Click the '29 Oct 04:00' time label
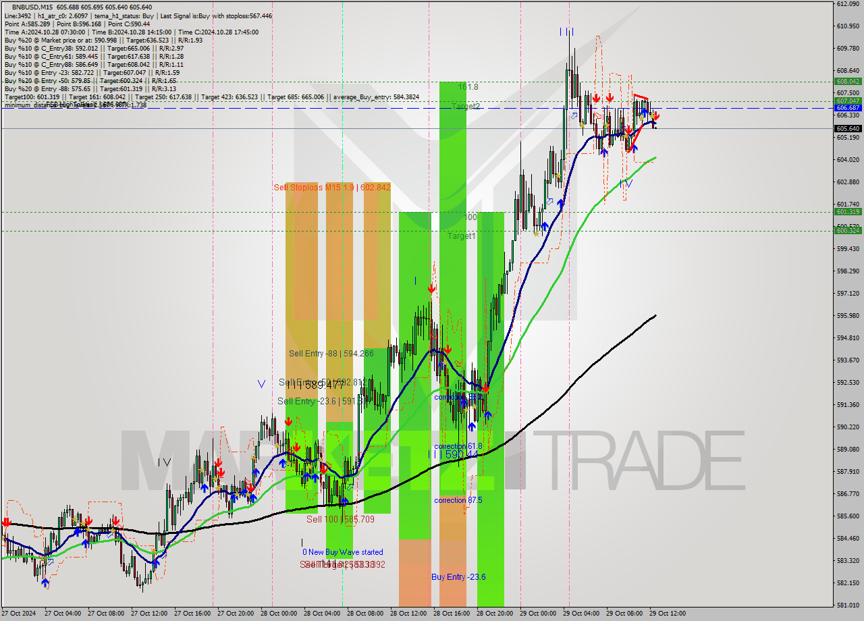The height and width of the screenshot is (621, 864). (x=580, y=614)
